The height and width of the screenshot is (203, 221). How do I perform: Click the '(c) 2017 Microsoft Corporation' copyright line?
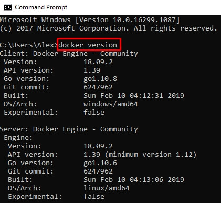click(x=64, y=28)
